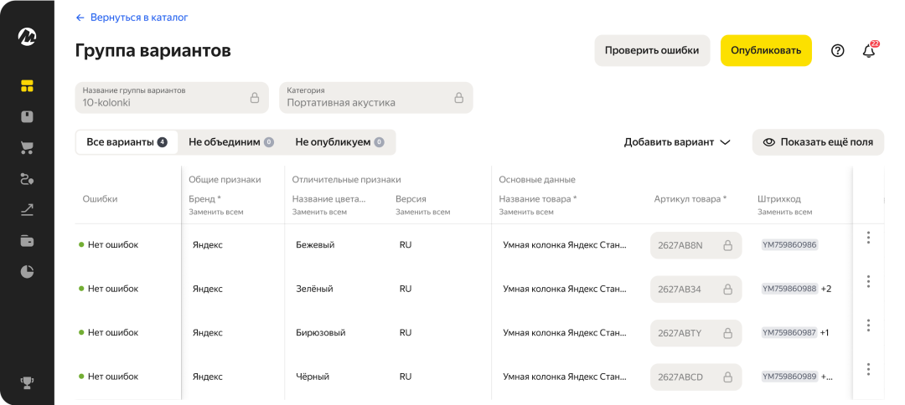The height and width of the screenshot is (405, 905).
Task: Click the 'Опубликовать' button
Action: (x=766, y=50)
